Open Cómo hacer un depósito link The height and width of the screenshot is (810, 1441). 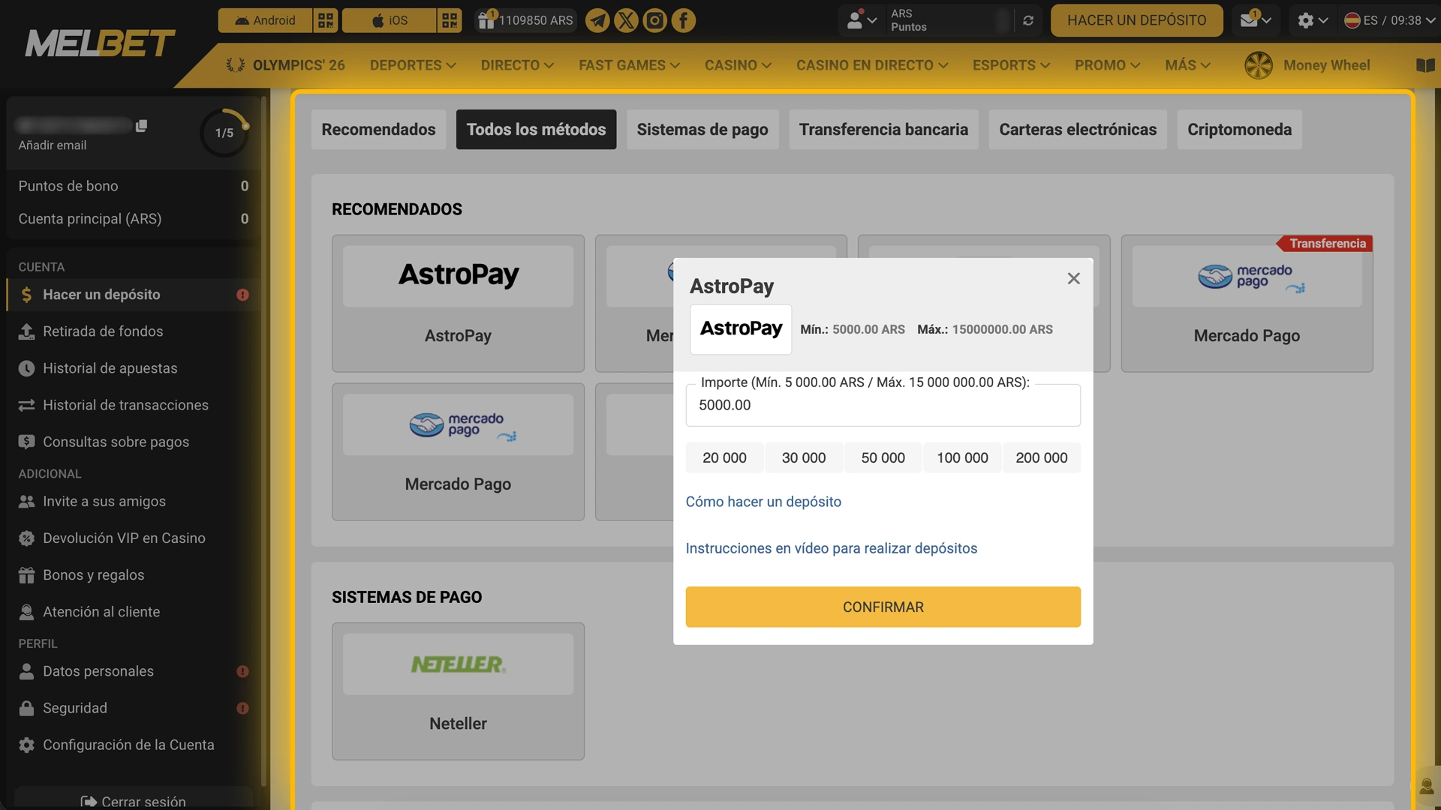click(763, 502)
